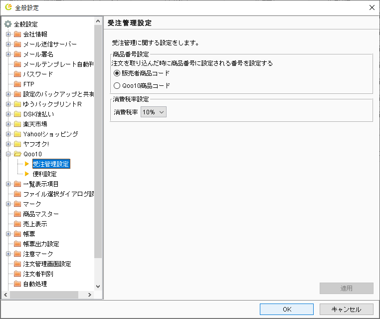This screenshot has height=319, width=380.
Task: Click the 注文管理画面設定 folder icon
Action: click(x=17, y=264)
